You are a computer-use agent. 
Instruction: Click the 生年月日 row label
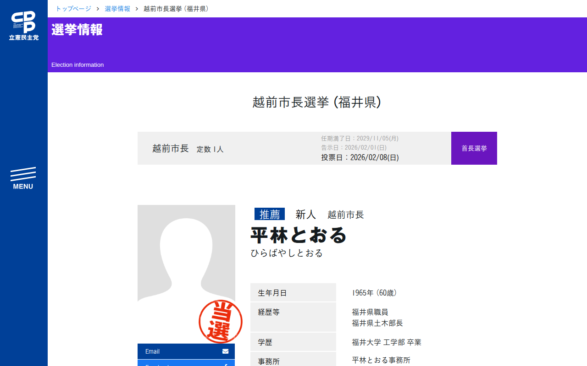[x=293, y=293]
